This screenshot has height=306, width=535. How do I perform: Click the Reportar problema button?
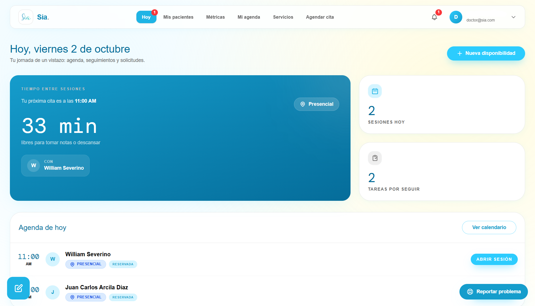click(x=493, y=292)
